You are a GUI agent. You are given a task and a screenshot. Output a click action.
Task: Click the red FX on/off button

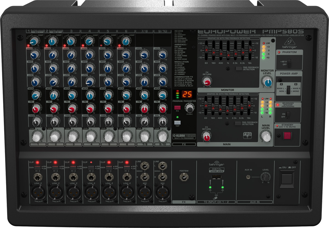pos(177,107)
